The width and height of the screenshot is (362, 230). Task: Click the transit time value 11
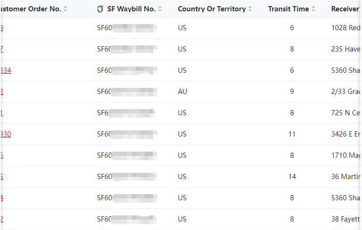click(x=292, y=134)
